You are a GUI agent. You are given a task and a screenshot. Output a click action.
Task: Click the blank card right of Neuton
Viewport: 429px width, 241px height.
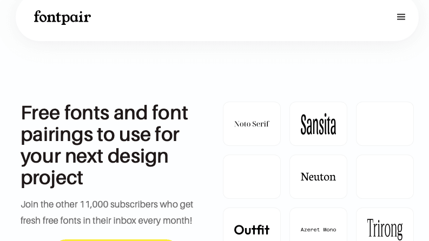tap(385, 177)
